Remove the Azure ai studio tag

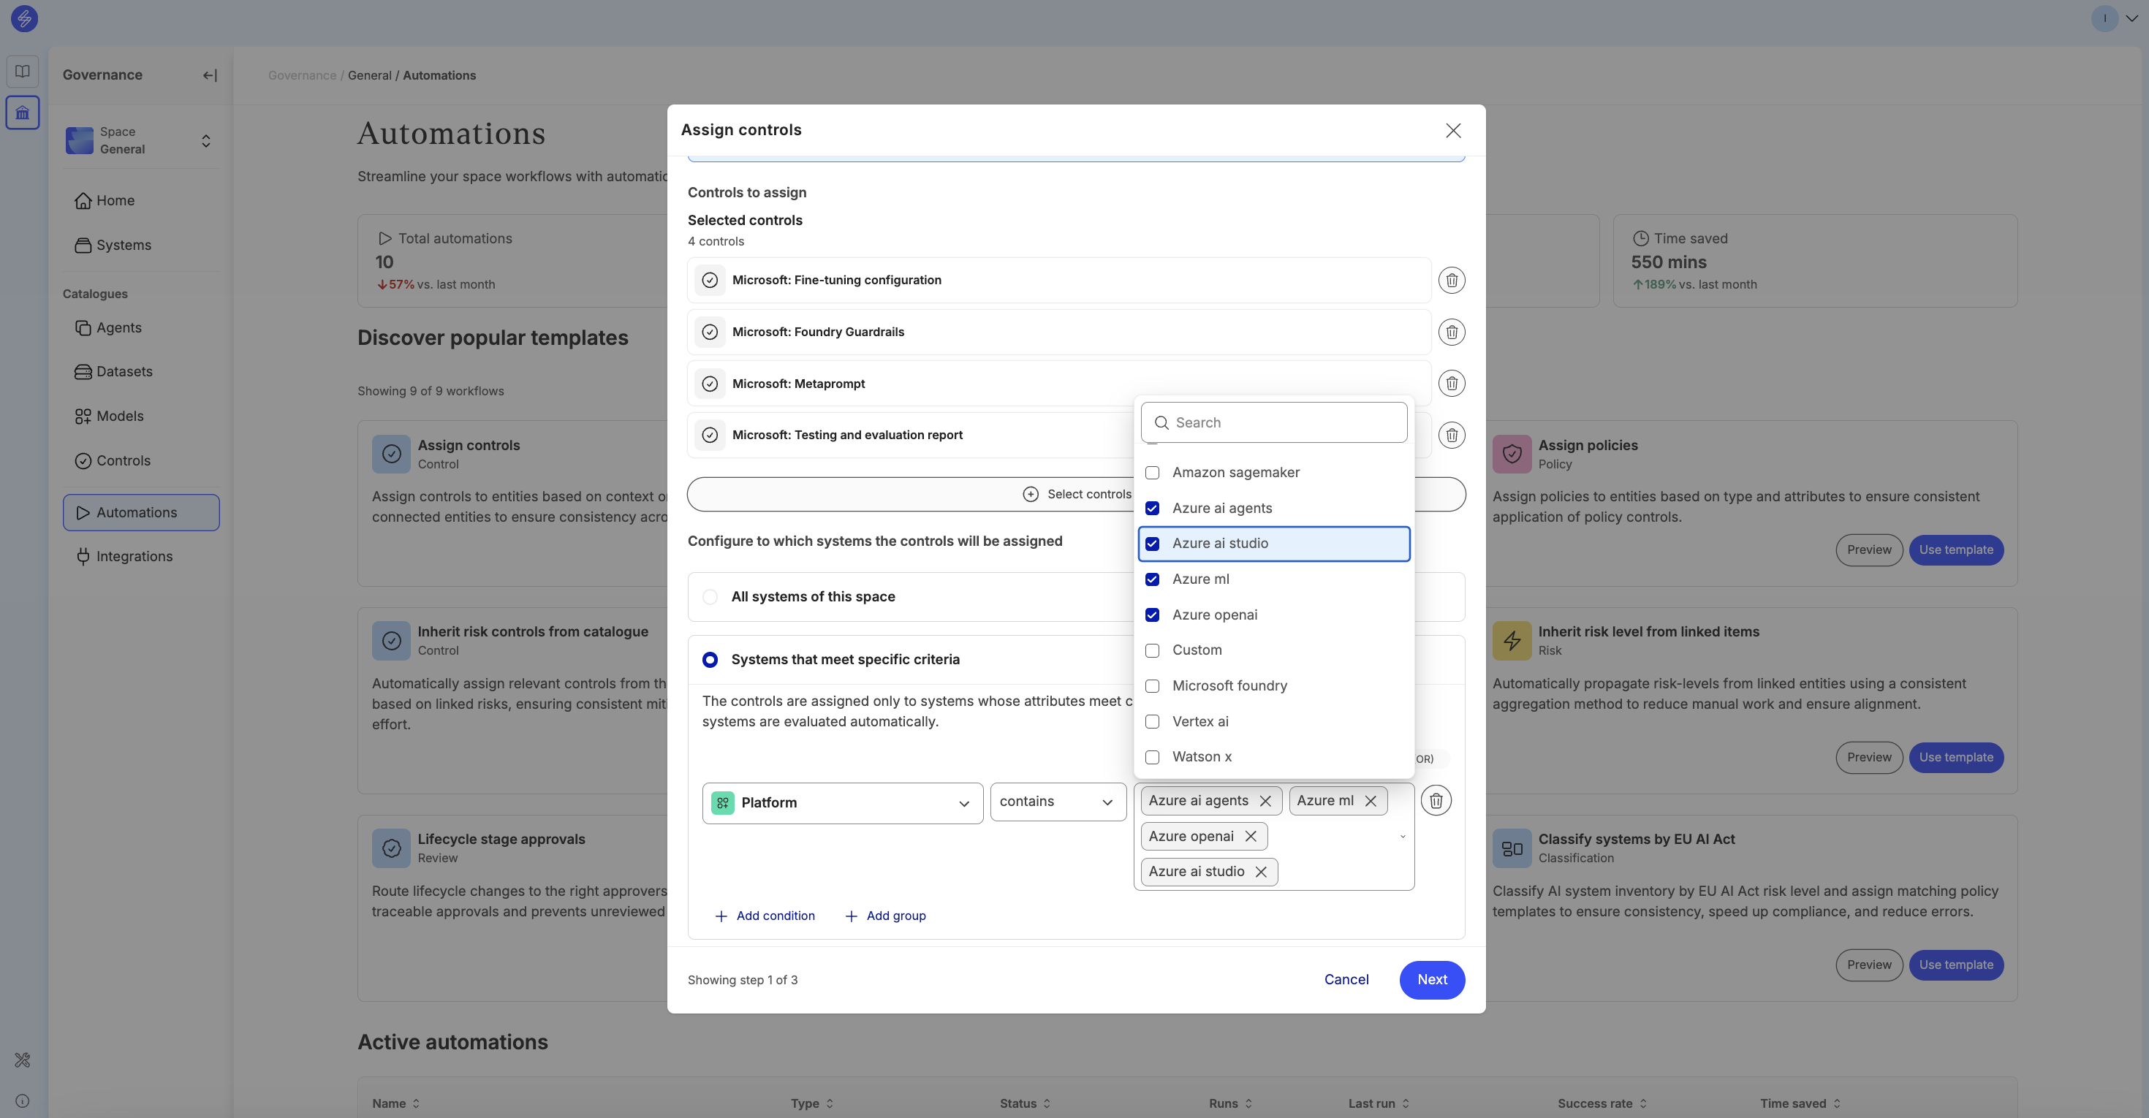(x=1262, y=872)
